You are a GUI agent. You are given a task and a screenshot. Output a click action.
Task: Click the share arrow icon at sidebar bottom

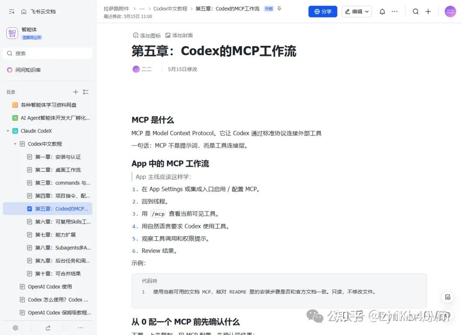click(48, 328)
